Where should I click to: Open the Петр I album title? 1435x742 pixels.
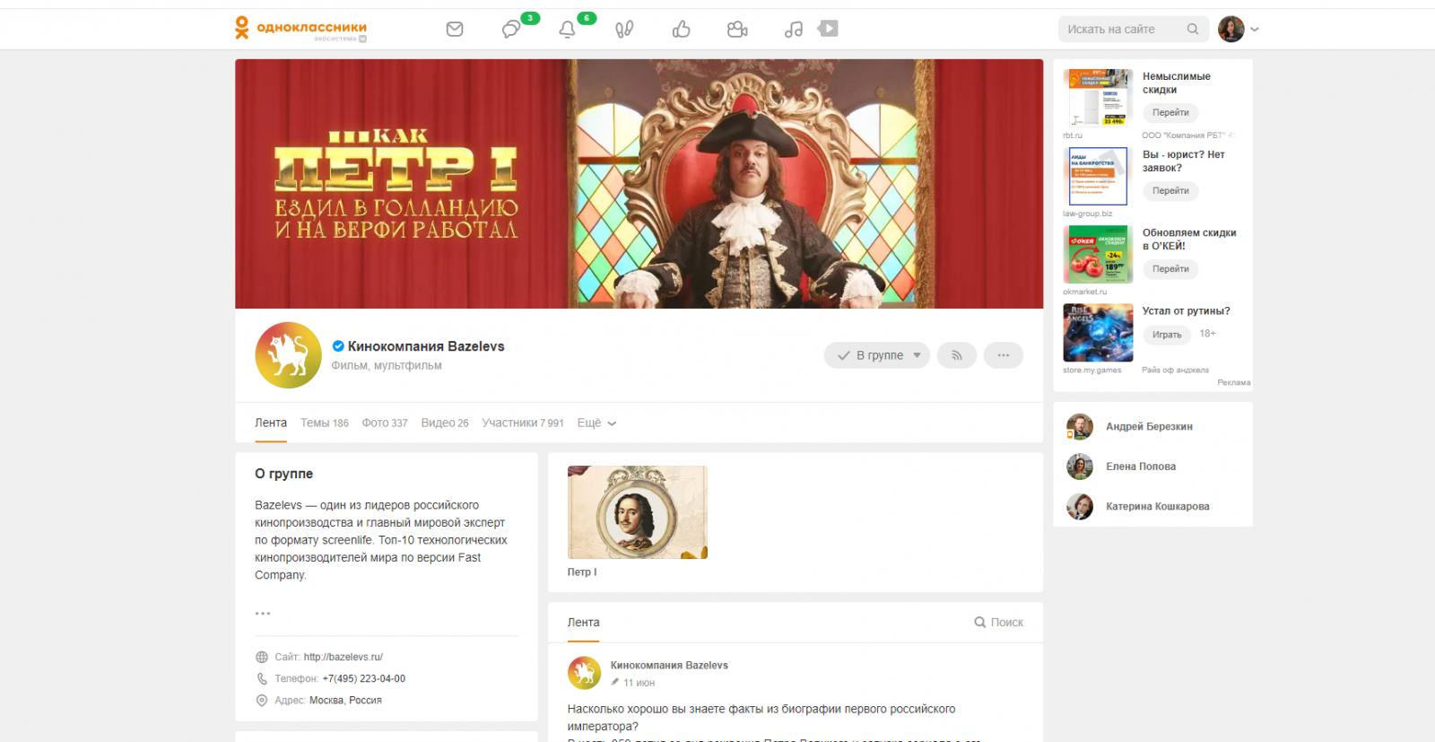pos(582,572)
